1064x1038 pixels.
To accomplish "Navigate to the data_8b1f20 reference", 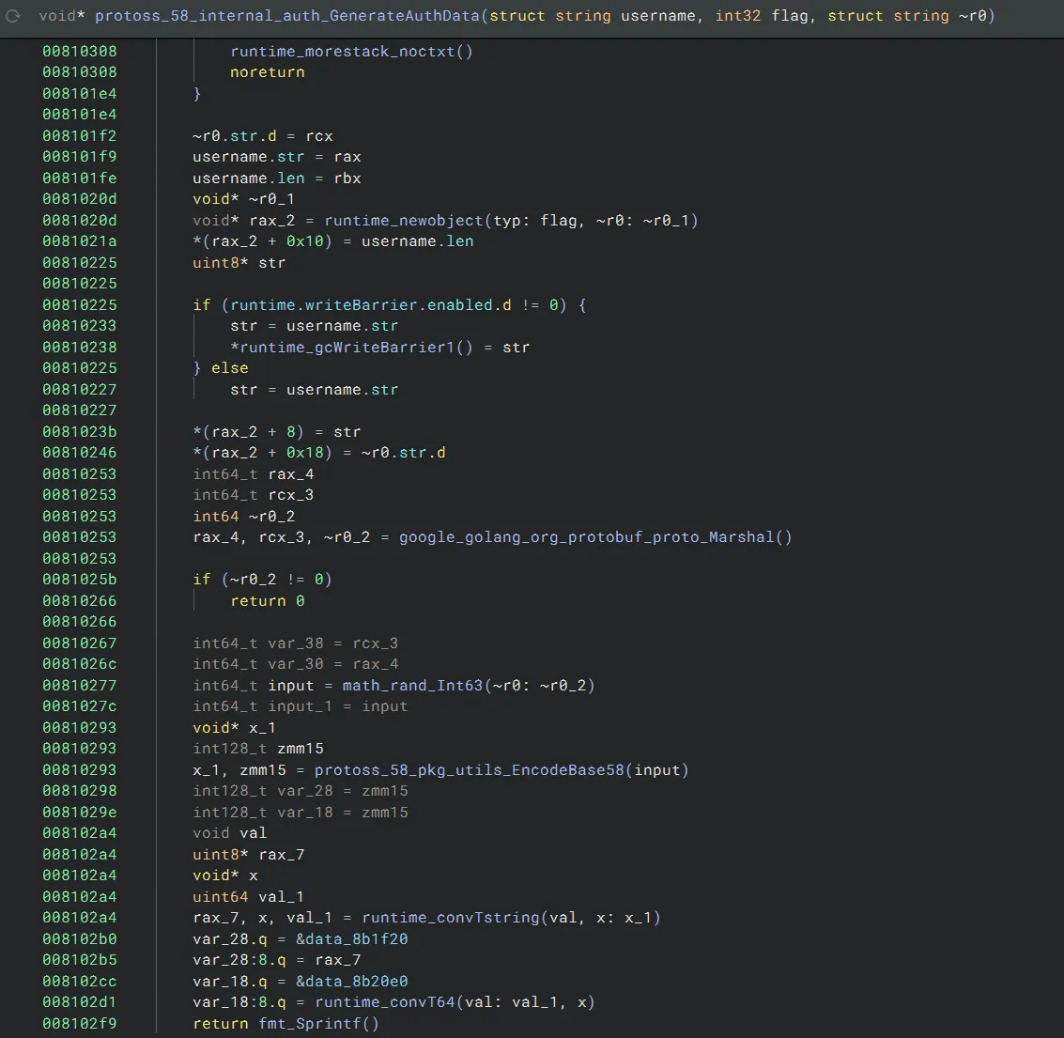I will pyautogui.click(x=352, y=939).
